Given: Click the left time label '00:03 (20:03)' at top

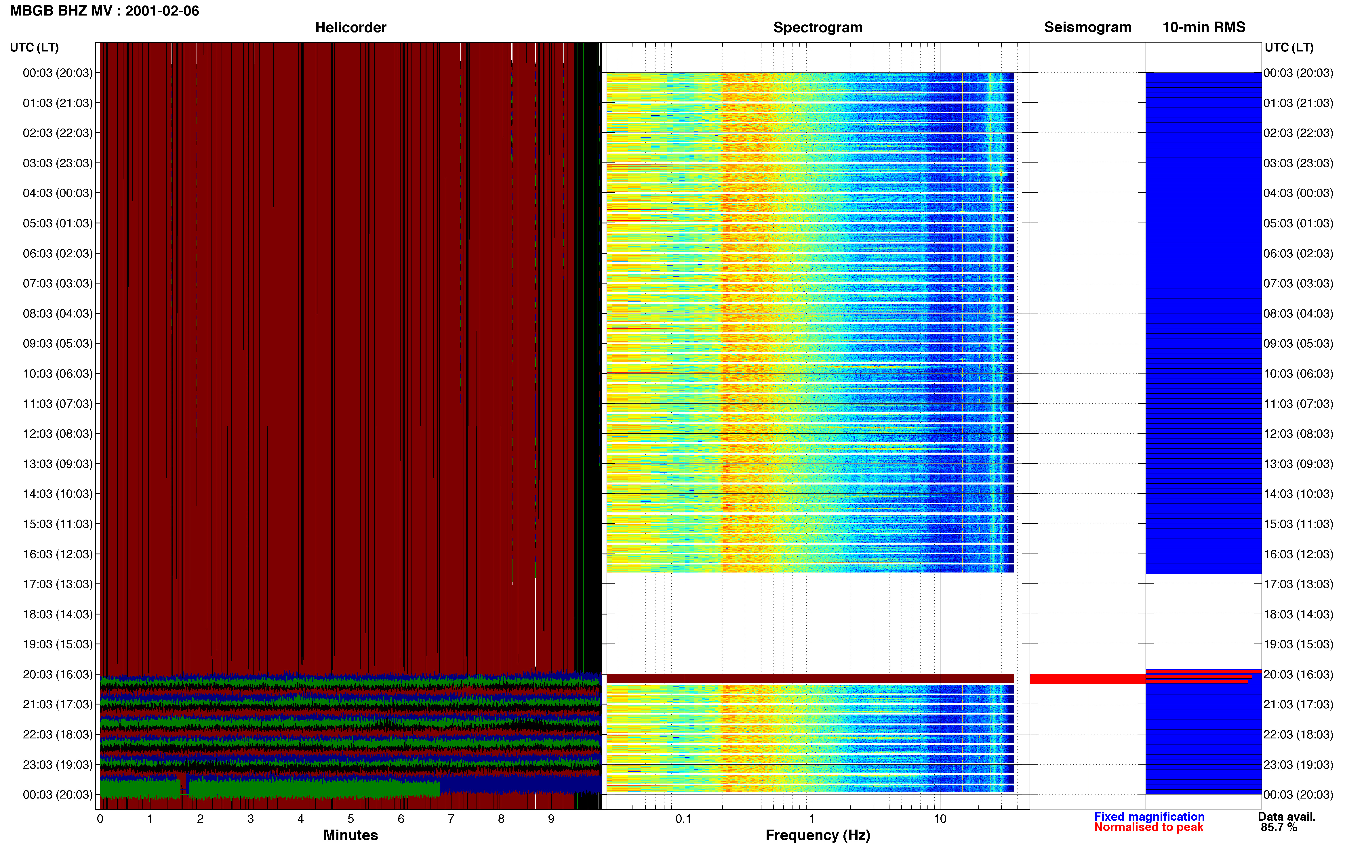Looking at the screenshot, I should [58, 73].
